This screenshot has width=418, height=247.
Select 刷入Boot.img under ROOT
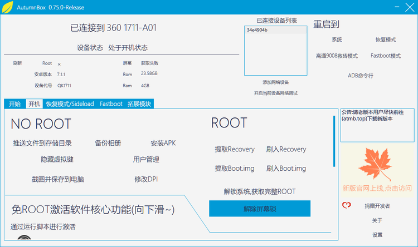coord(286,169)
